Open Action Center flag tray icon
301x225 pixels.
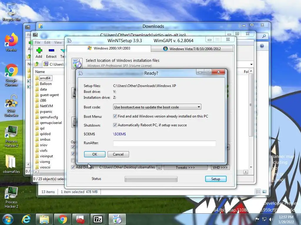tap(257, 219)
